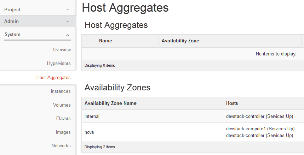Sort Host Aggregates by Name column
Screen dimensions: 304x155
click(x=105, y=41)
